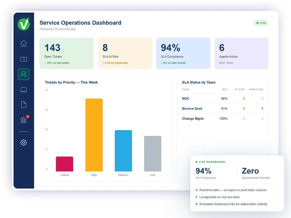Click the Service Desk 91% value
The width and height of the screenshot is (291, 218).
[x=224, y=109]
